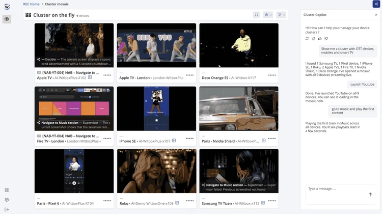Viewport: 382px width, 214px height.
Task: Click Cluster Copilot panel title
Action: click(315, 15)
